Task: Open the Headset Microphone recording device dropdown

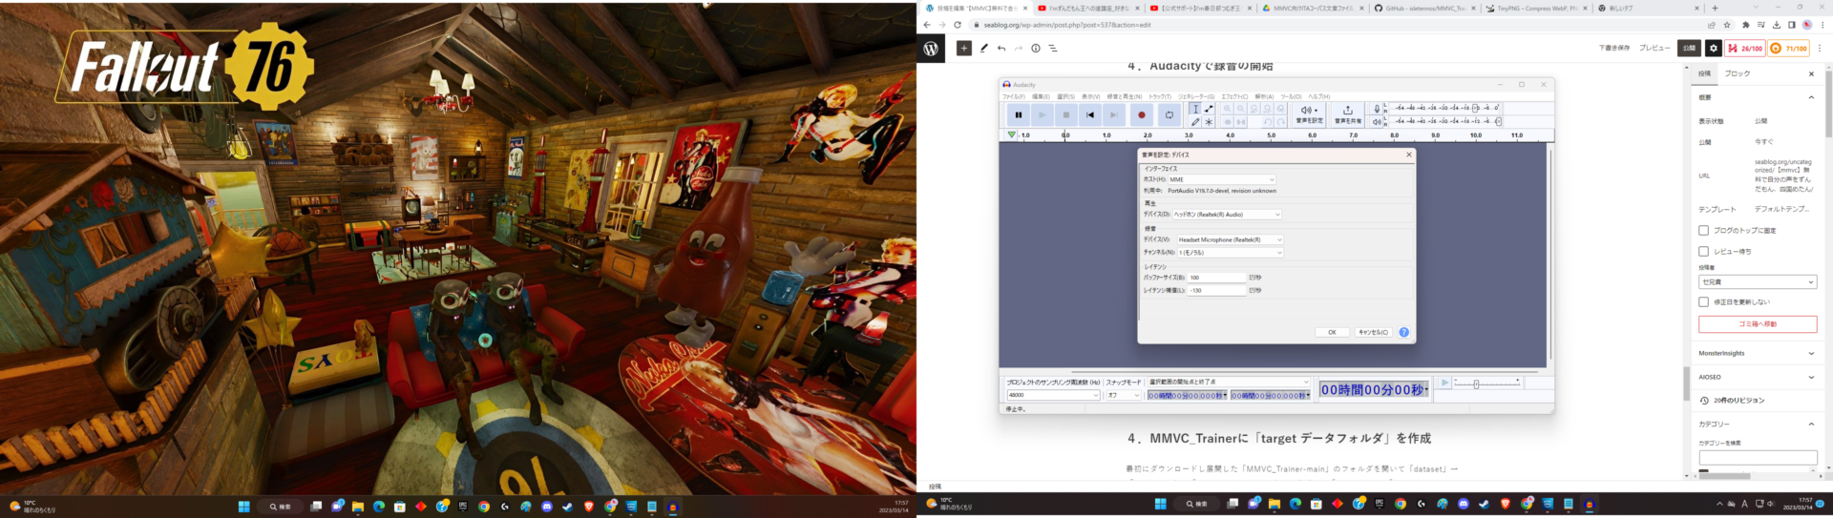Action: [1230, 239]
